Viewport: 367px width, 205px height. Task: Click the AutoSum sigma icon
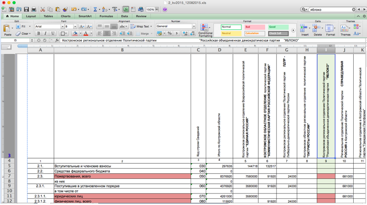coord(95,9)
